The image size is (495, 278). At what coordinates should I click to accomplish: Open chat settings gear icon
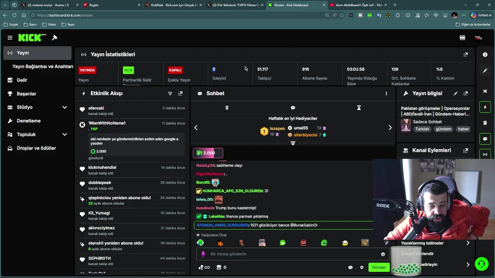(362, 267)
